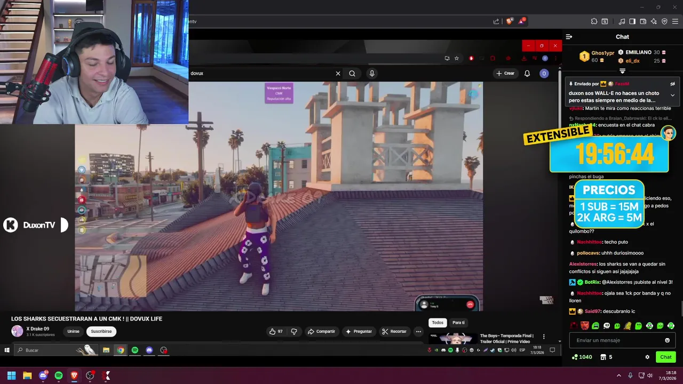Open volume control in outer system tray
Viewport: 683px width, 384px height.
650,375
